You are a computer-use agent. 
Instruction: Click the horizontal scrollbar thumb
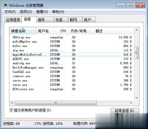56,103
